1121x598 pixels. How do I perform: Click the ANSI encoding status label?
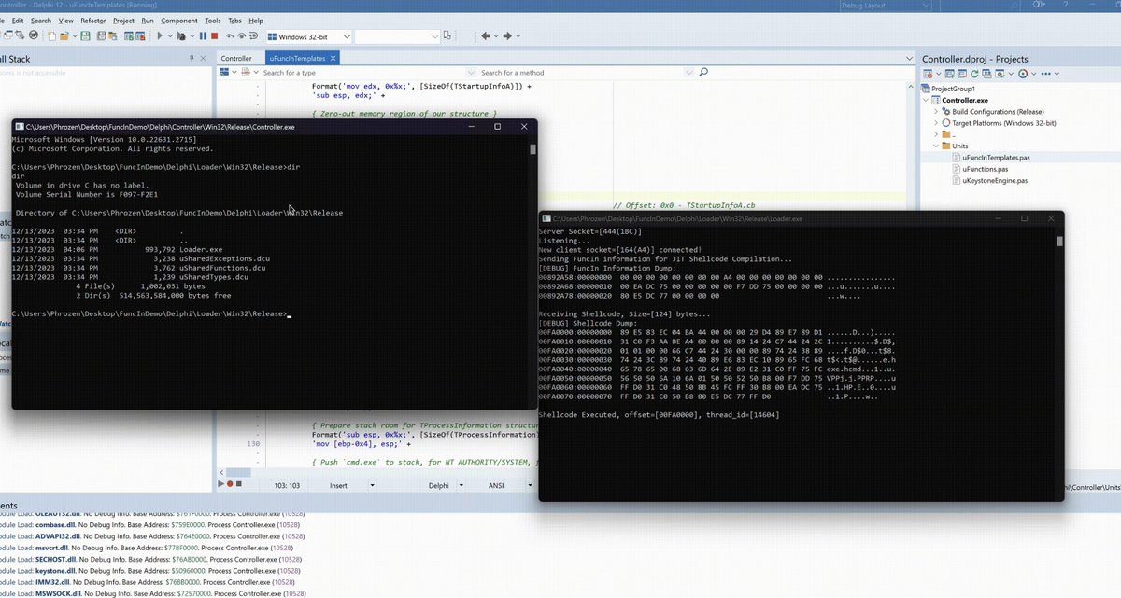pos(496,485)
